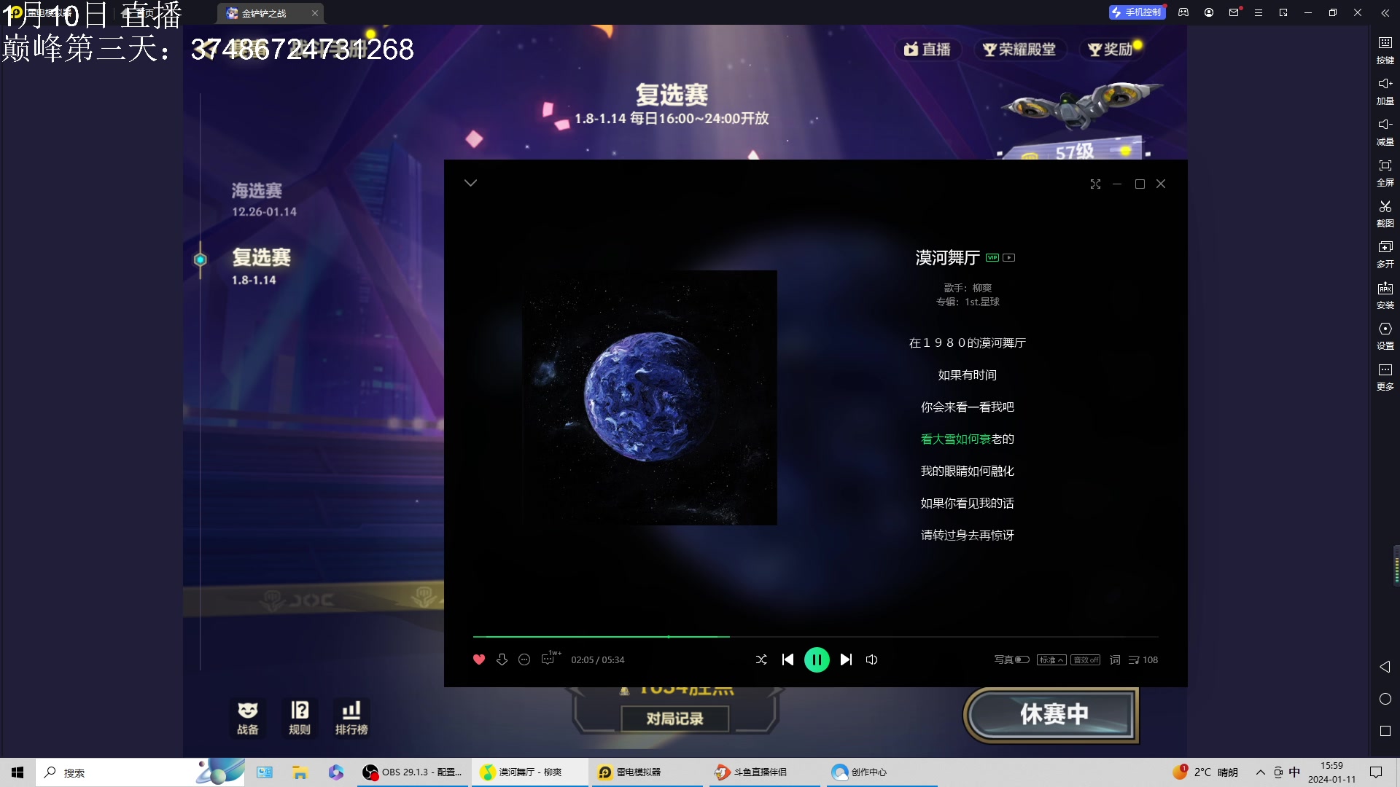Pause the song with the green button

[x=817, y=659]
